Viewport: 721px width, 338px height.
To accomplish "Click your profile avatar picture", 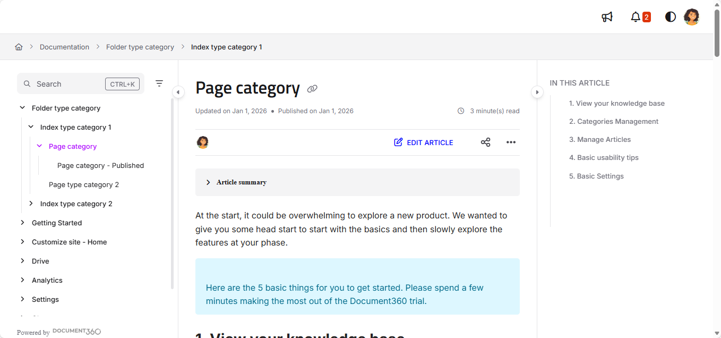I will 692,16.
